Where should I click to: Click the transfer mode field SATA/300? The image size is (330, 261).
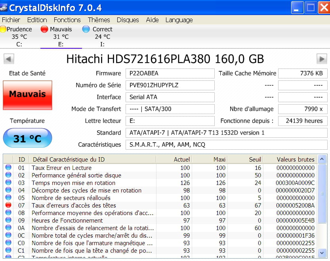coord(170,109)
